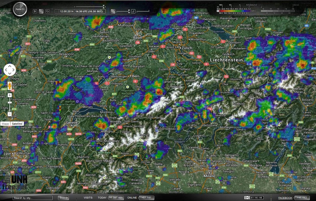Pan the map down with arrow control
Image resolution: width=316 pixels, height=201 pixels.
click(x=10, y=74)
